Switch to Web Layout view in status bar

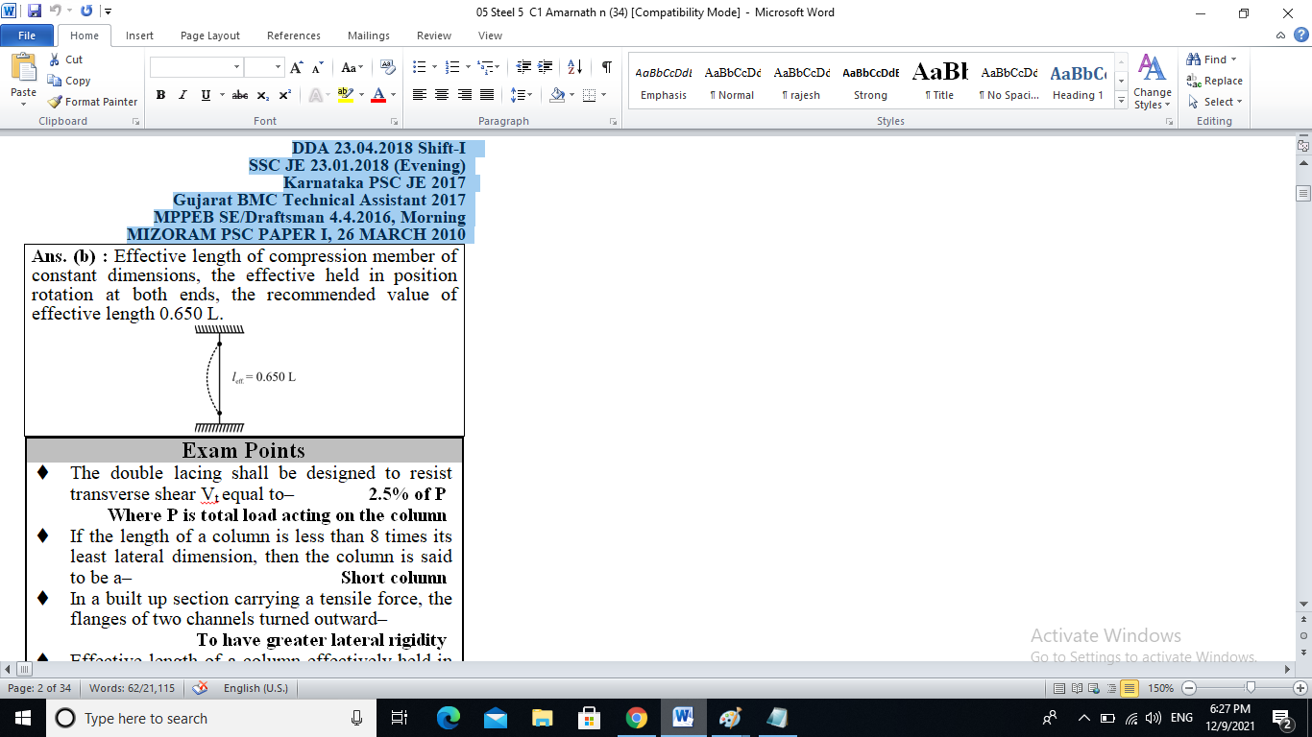pos(1094,688)
